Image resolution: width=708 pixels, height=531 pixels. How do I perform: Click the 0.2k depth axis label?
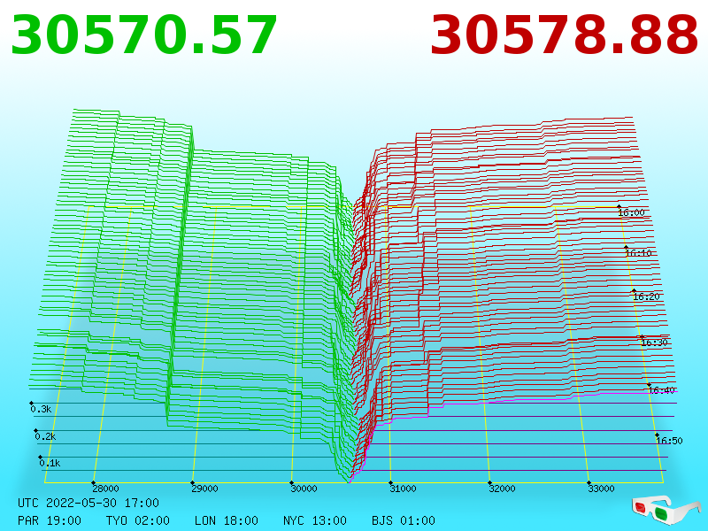(x=45, y=436)
